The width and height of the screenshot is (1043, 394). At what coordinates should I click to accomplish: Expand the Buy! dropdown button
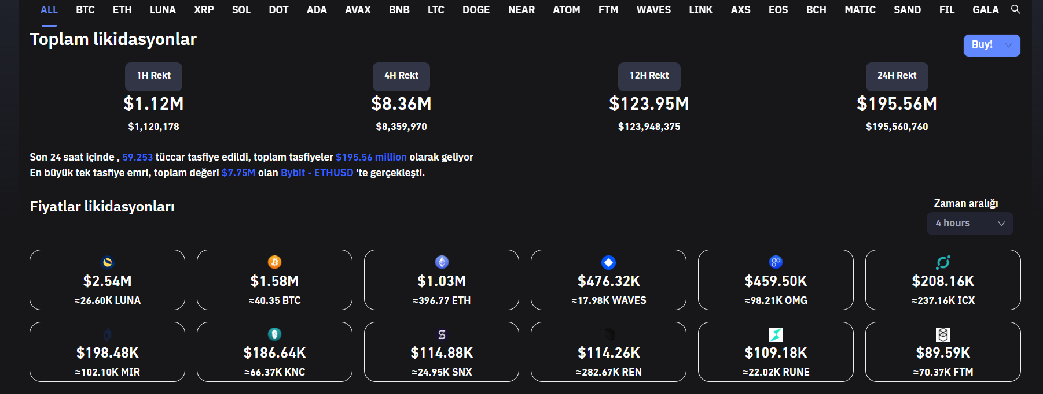click(x=1009, y=45)
